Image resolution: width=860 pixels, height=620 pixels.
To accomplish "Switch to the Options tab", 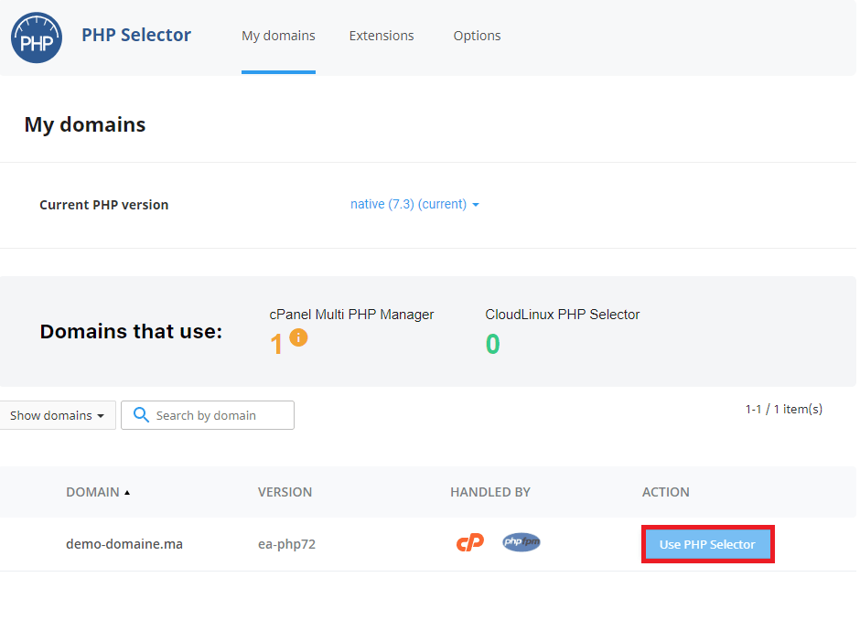I will (x=477, y=37).
